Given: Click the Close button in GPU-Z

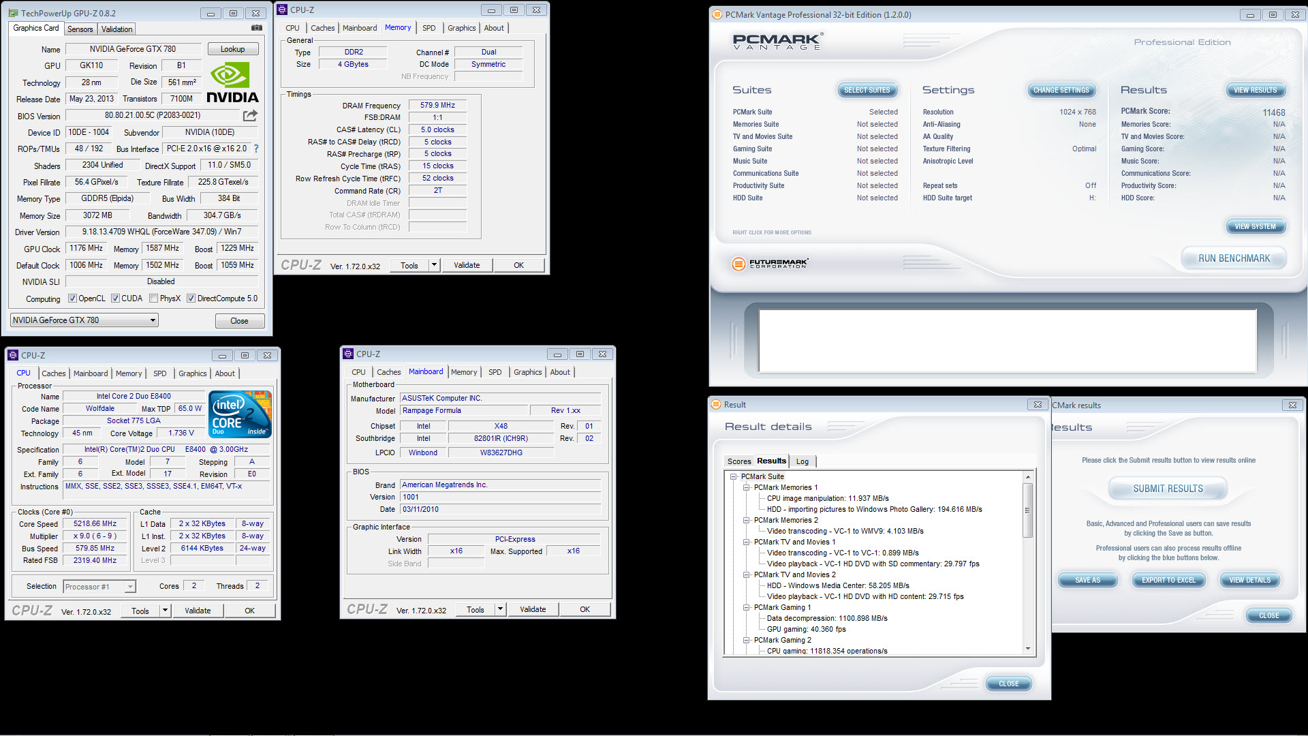Looking at the screenshot, I should [239, 321].
